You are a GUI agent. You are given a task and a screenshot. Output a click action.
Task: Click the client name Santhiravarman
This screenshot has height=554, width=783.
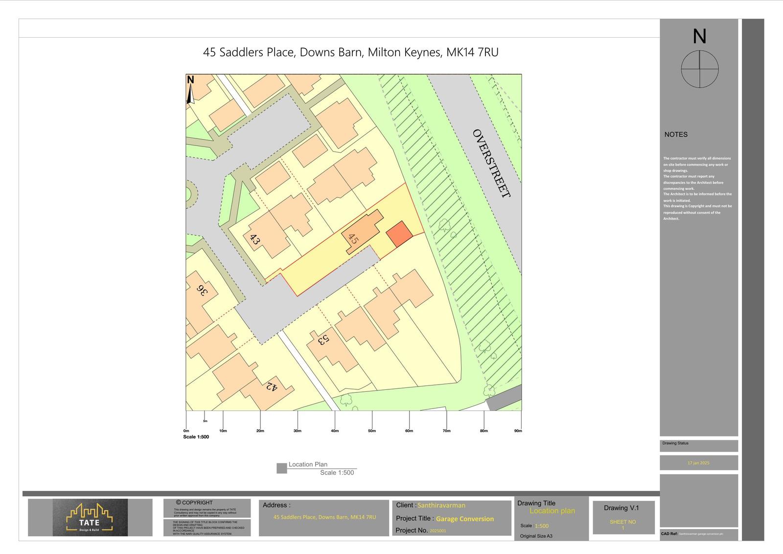point(441,505)
